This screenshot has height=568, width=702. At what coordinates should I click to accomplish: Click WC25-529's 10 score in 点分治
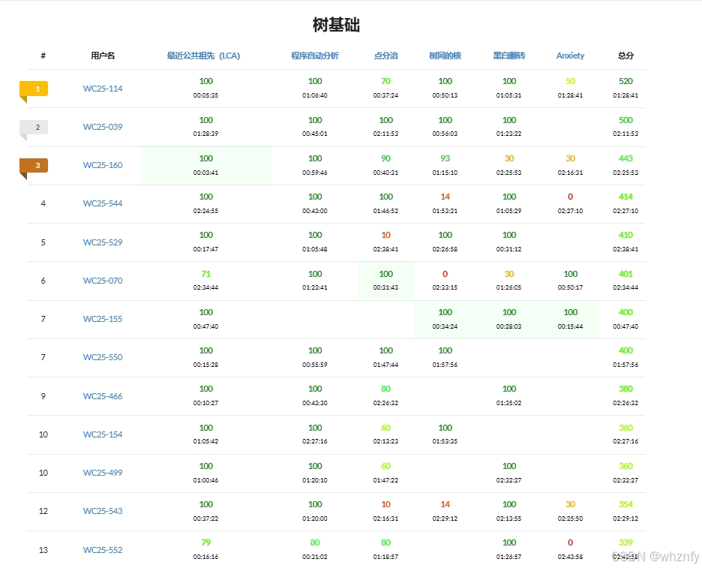pyautogui.click(x=385, y=235)
